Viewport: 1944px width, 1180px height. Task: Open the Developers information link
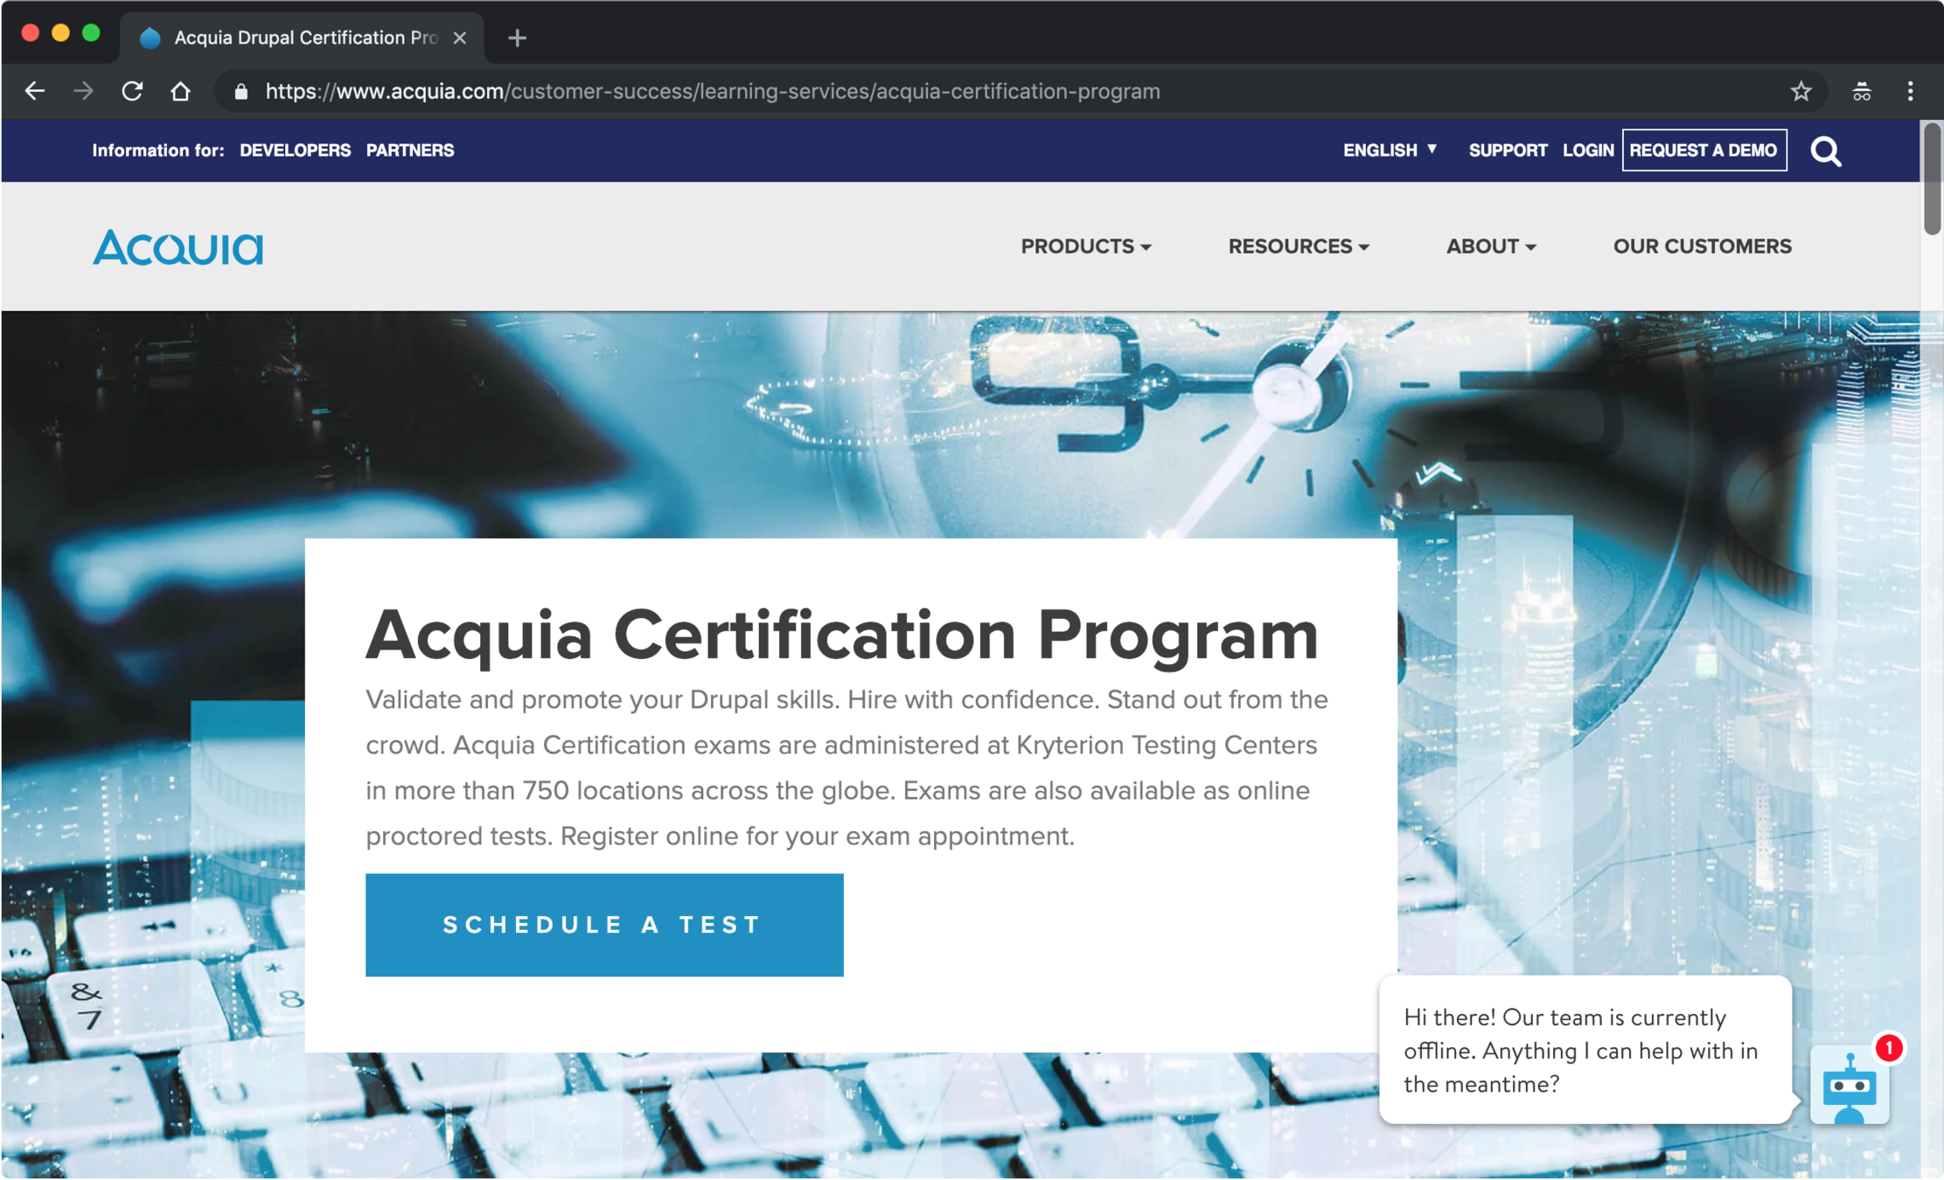pos(295,150)
